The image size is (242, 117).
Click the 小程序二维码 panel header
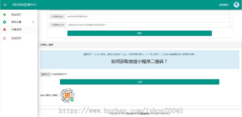coord(140,45)
